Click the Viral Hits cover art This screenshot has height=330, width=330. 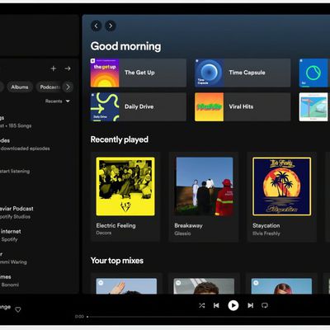pyautogui.click(x=209, y=107)
